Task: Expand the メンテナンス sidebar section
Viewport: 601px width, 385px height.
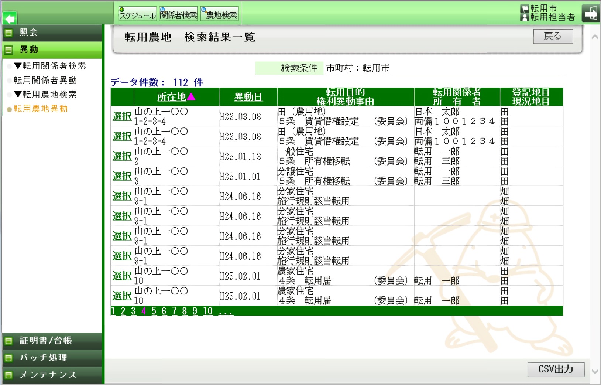Action: (x=52, y=375)
